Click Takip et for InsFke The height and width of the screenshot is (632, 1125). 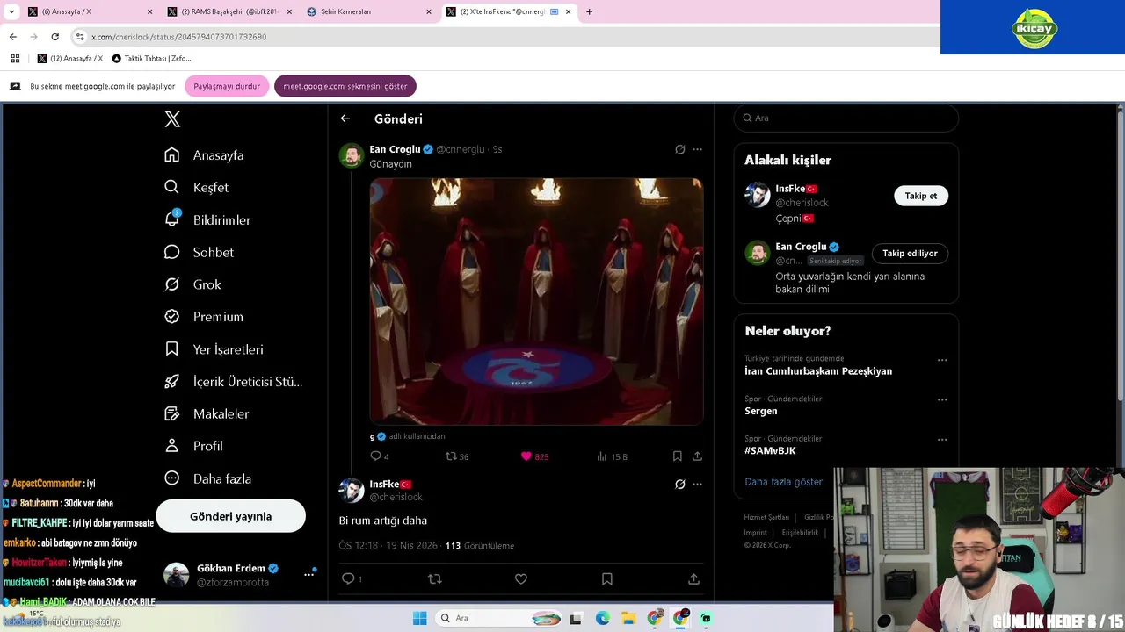point(921,196)
